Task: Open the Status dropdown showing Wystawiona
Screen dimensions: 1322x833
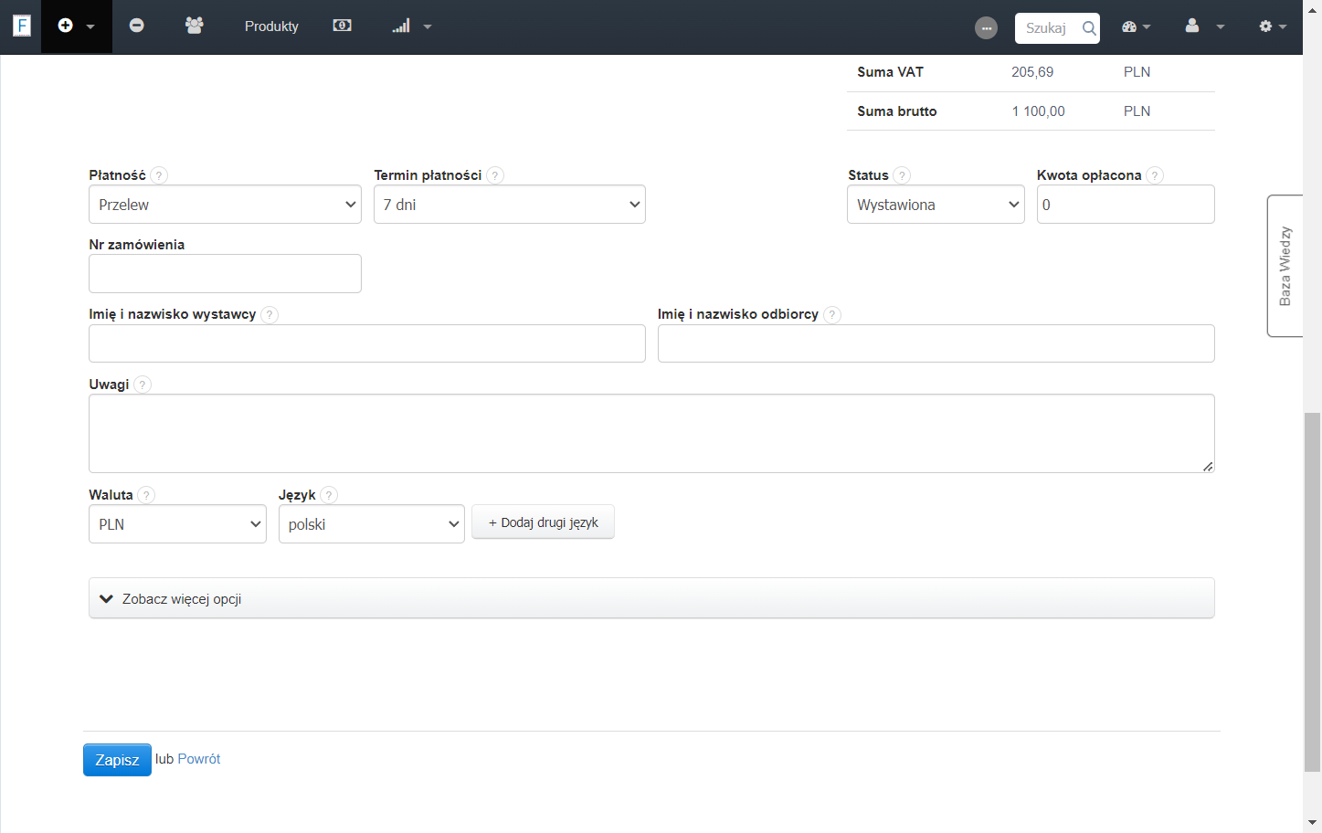Action: 936,205
